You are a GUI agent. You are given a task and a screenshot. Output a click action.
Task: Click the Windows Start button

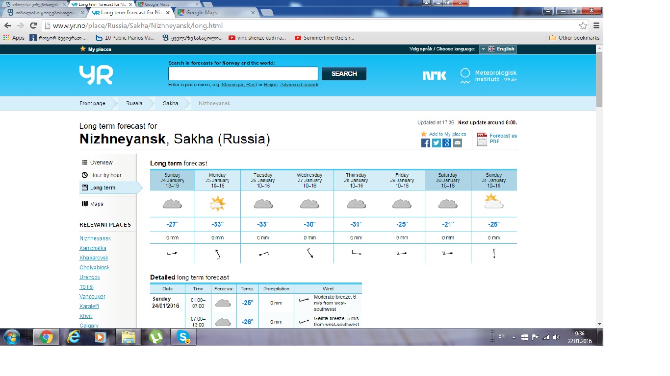(x=12, y=337)
